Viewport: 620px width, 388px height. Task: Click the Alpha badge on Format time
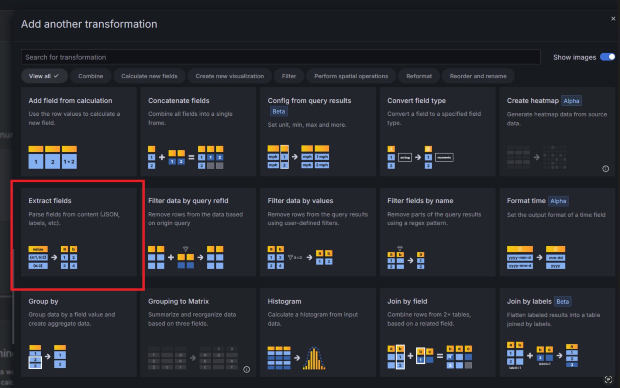click(x=558, y=201)
